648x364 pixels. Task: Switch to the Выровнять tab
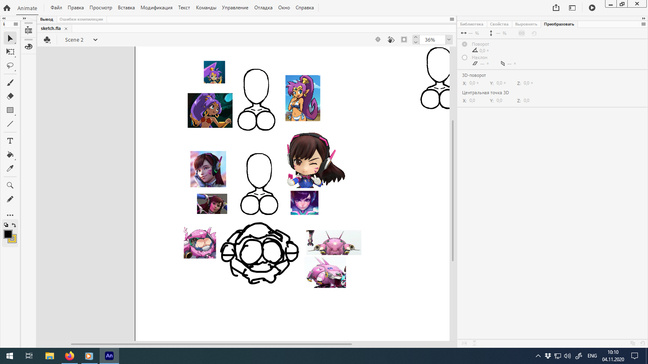[x=526, y=24]
